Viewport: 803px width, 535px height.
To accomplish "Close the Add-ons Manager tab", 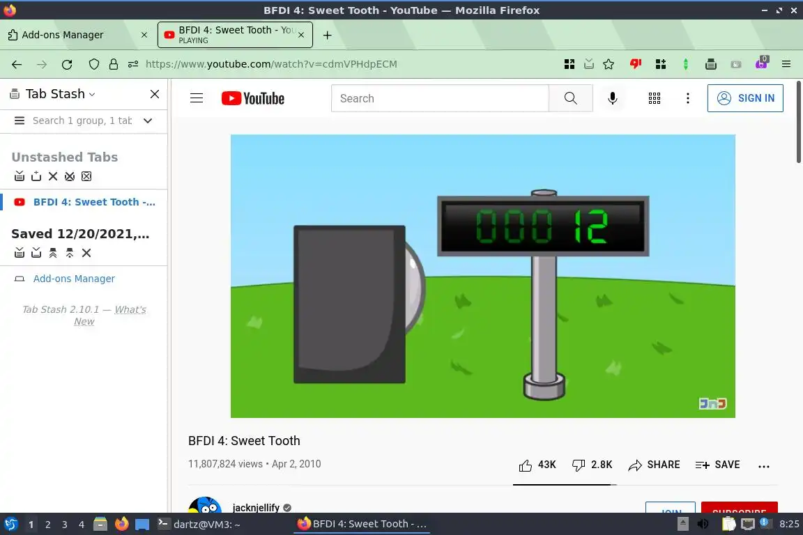I will coord(144,35).
